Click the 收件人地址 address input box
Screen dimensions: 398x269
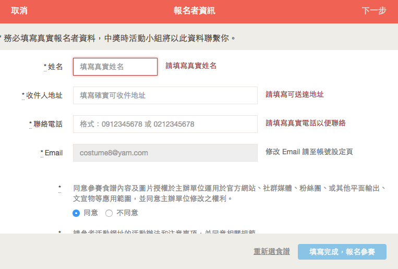coord(165,95)
